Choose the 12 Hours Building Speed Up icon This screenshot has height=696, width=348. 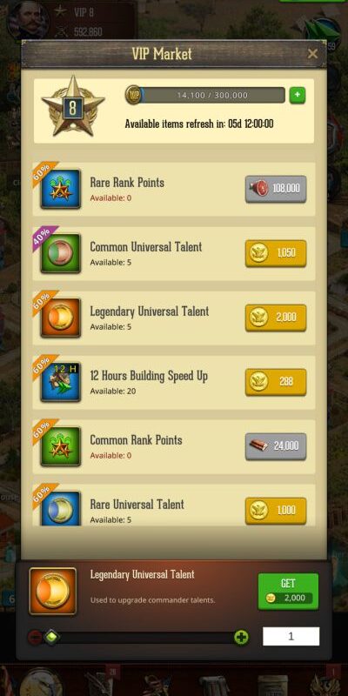click(x=60, y=382)
